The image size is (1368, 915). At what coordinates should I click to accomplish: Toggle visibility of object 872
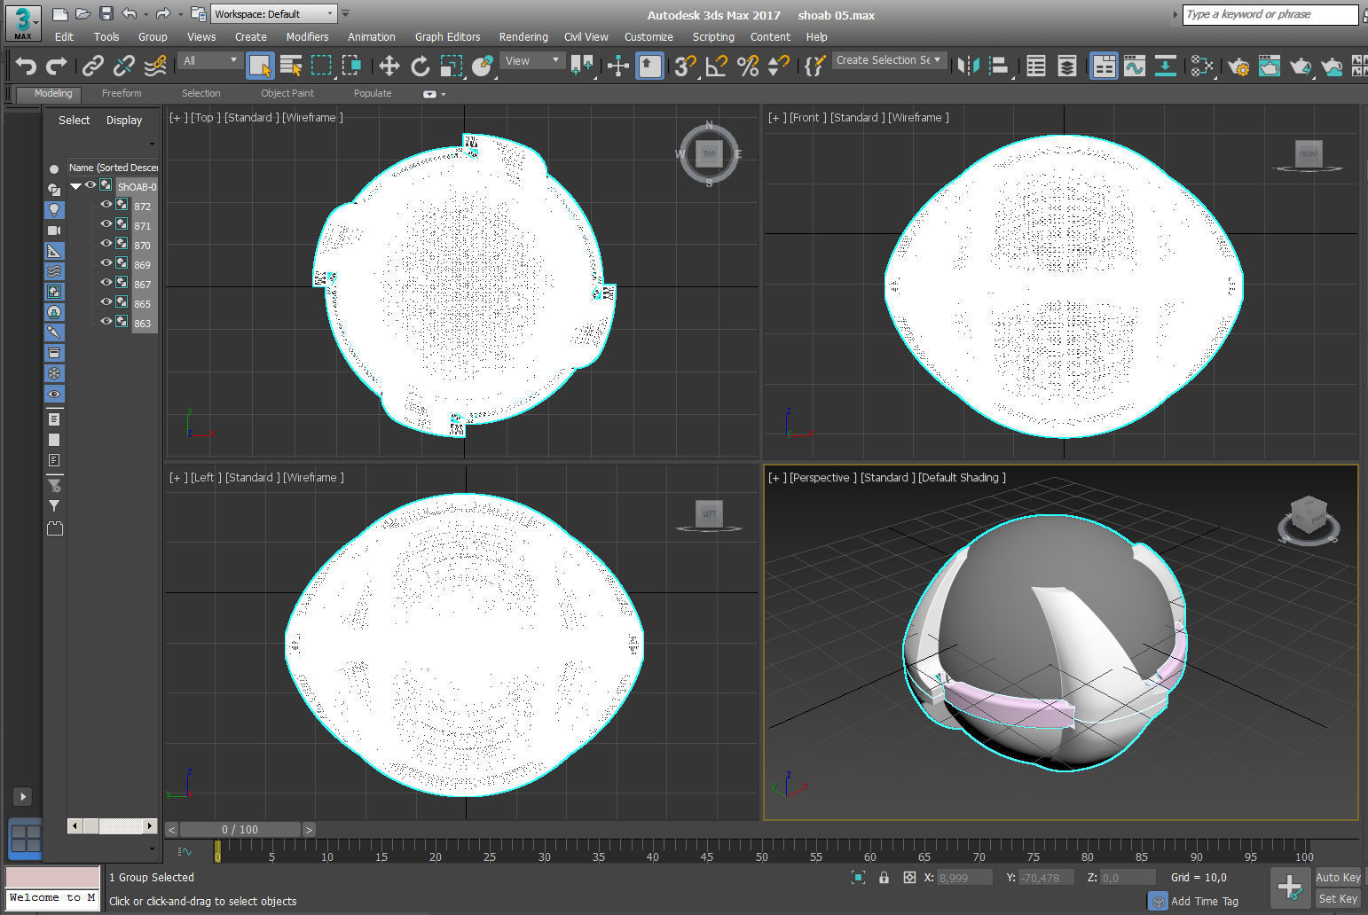click(x=106, y=205)
